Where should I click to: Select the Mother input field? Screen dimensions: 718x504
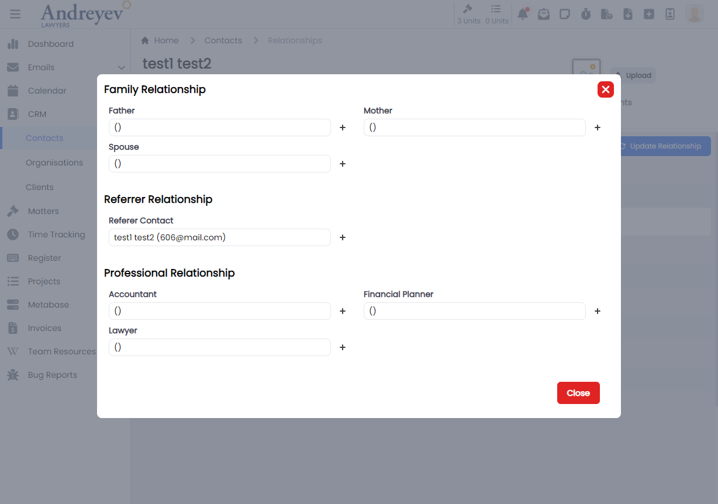pos(474,127)
